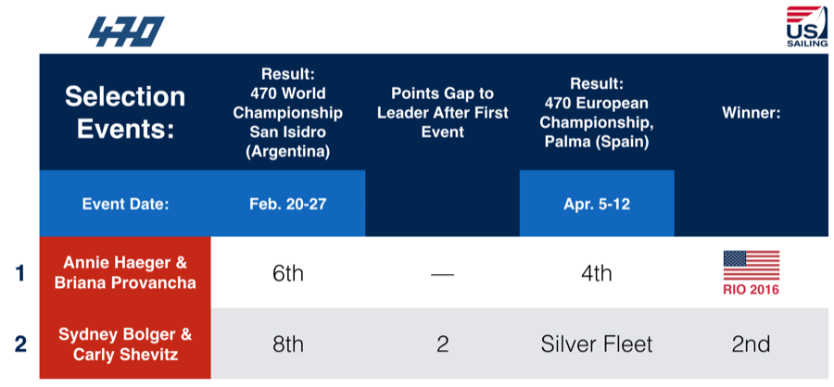The height and width of the screenshot is (387, 834).
Task: Select the 2nd winner-column cell
Action: (x=751, y=343)
